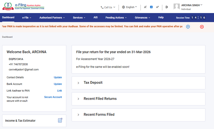
Task: Open the Services menu
Action: (79, 17)
